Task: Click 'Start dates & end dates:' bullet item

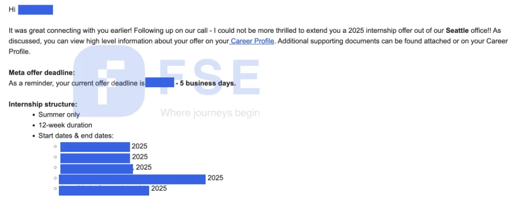Action: (x=76, y=136)
